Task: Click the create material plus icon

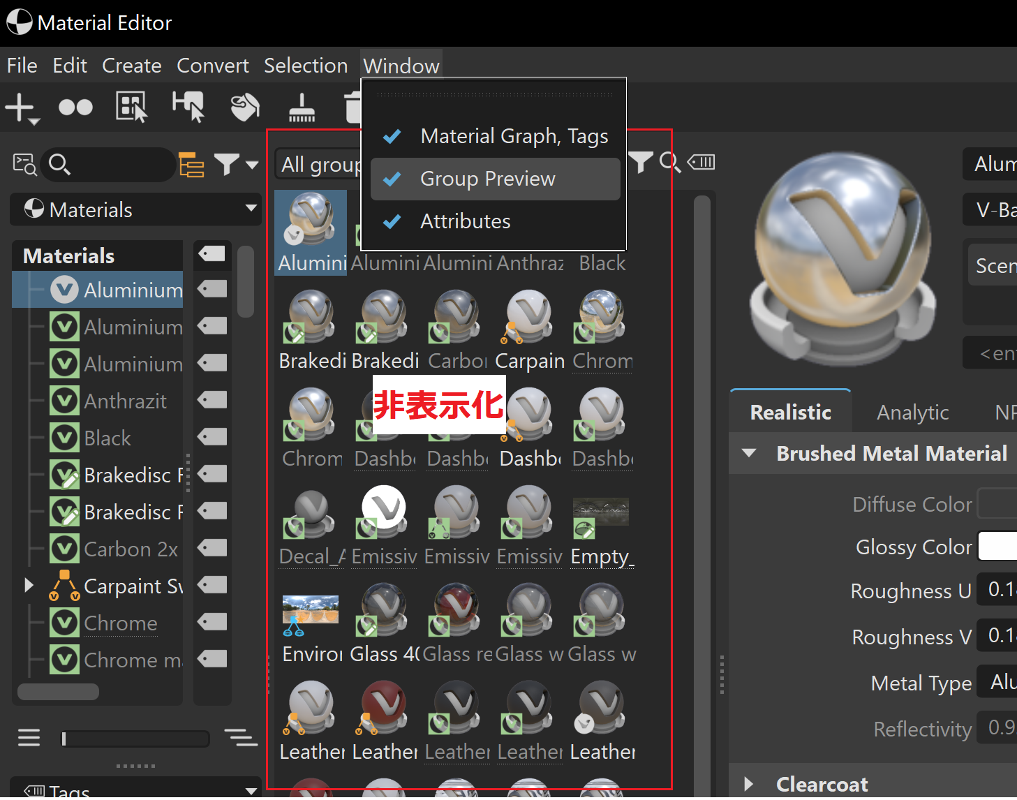Action: tap(22, 108)
